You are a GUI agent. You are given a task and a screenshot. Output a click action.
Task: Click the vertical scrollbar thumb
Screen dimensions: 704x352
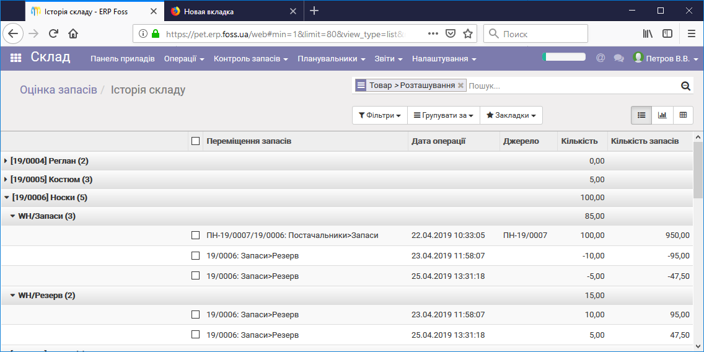tap(698, 170)
